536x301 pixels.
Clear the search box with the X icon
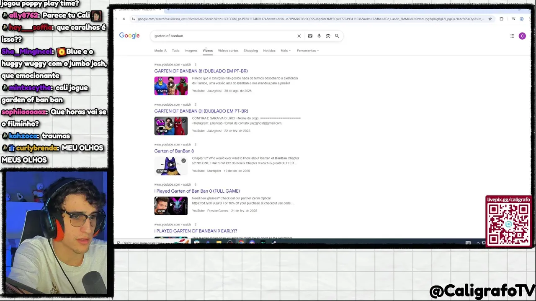[299, 36]
